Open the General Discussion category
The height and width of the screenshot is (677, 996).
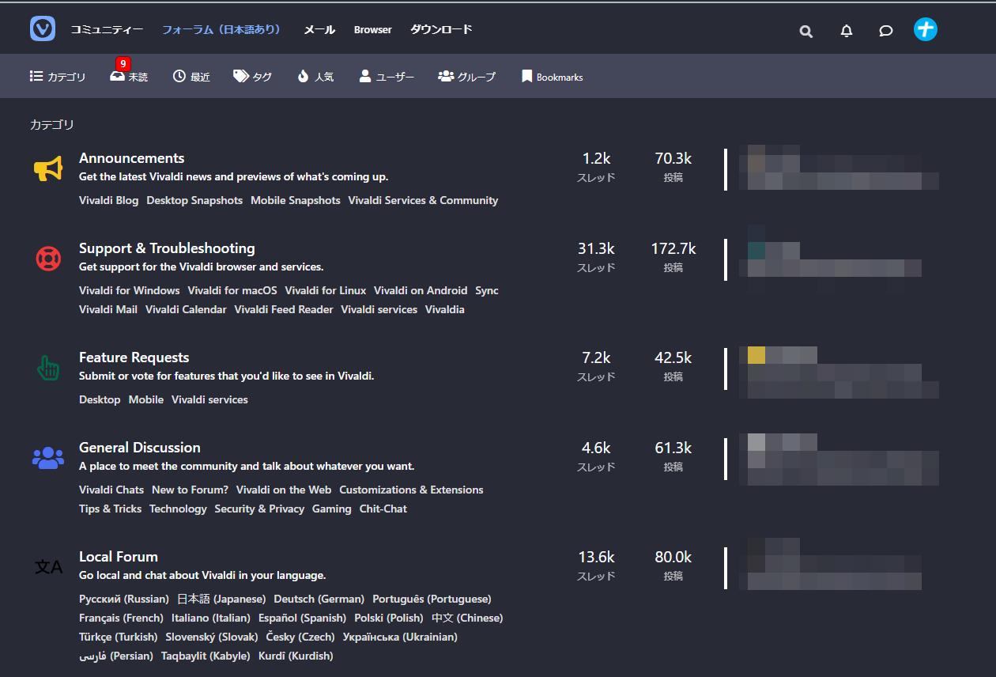click(x=140, y=448)
